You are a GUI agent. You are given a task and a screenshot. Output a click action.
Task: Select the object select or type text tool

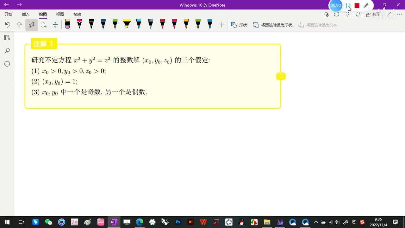(x=31, y=25)
